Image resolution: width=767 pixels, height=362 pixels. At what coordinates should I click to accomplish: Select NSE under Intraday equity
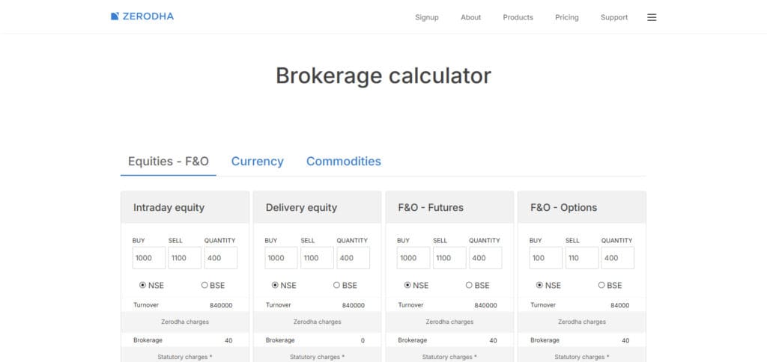143,285
